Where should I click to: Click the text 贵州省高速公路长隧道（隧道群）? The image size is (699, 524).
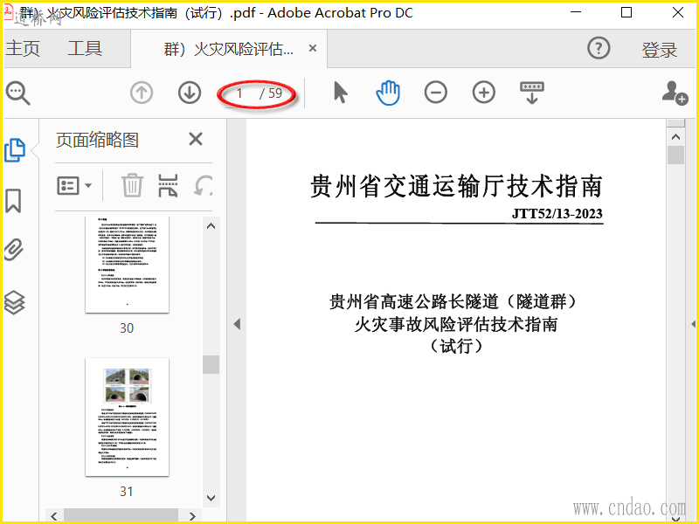453,301
